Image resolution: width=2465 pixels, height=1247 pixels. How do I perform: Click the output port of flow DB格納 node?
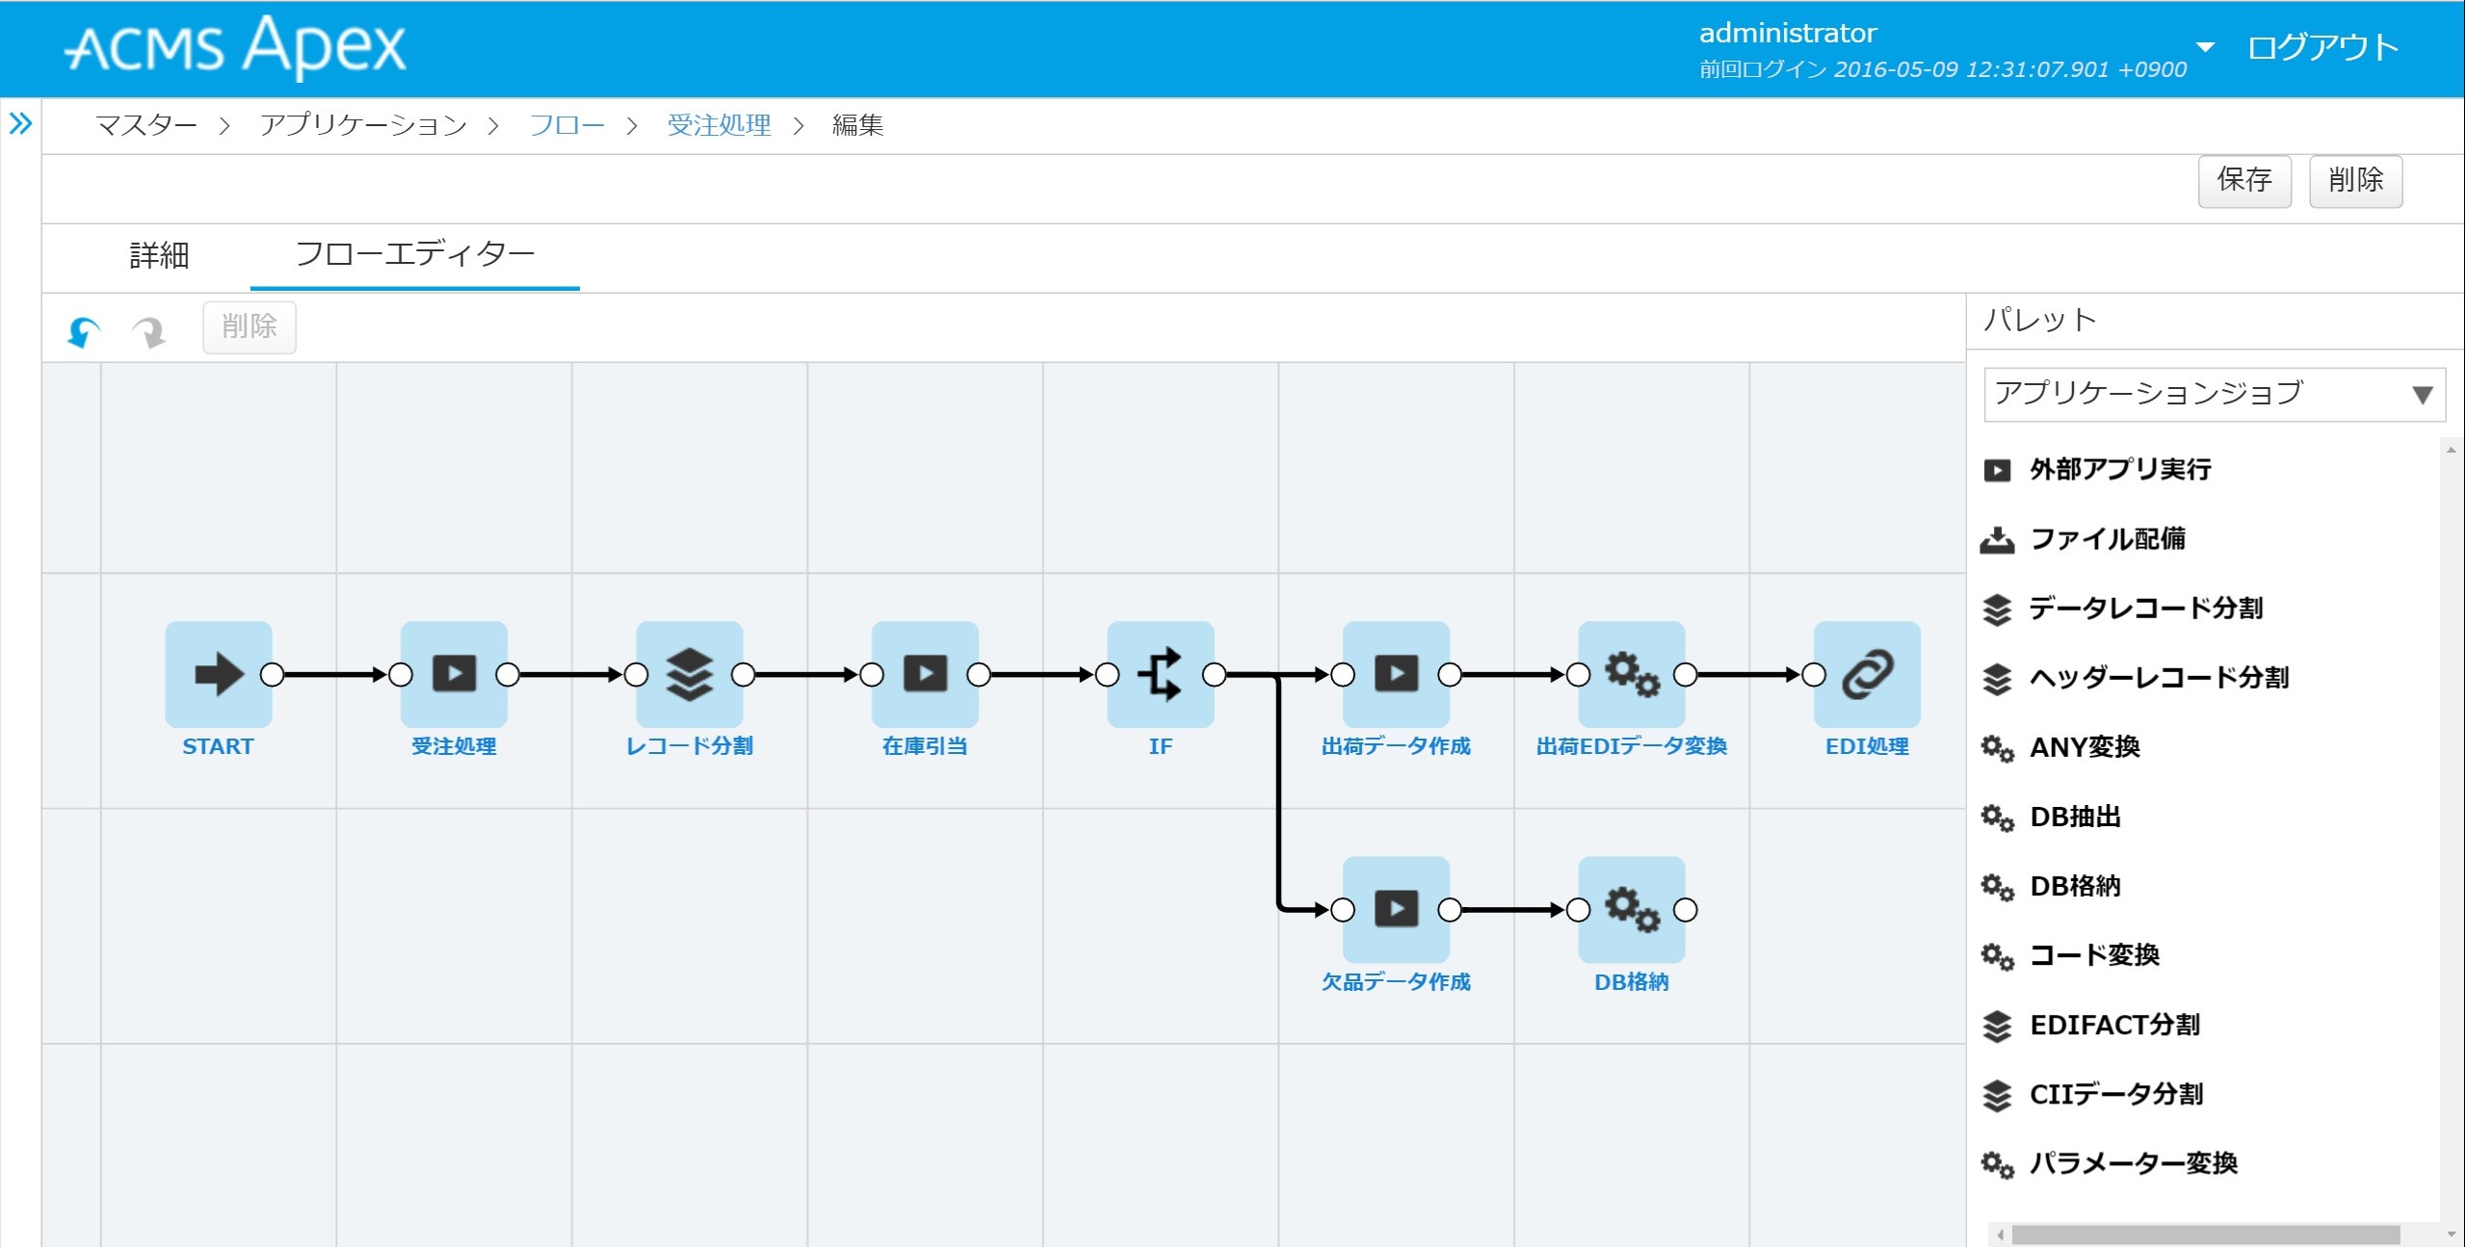coord(1686,910)
